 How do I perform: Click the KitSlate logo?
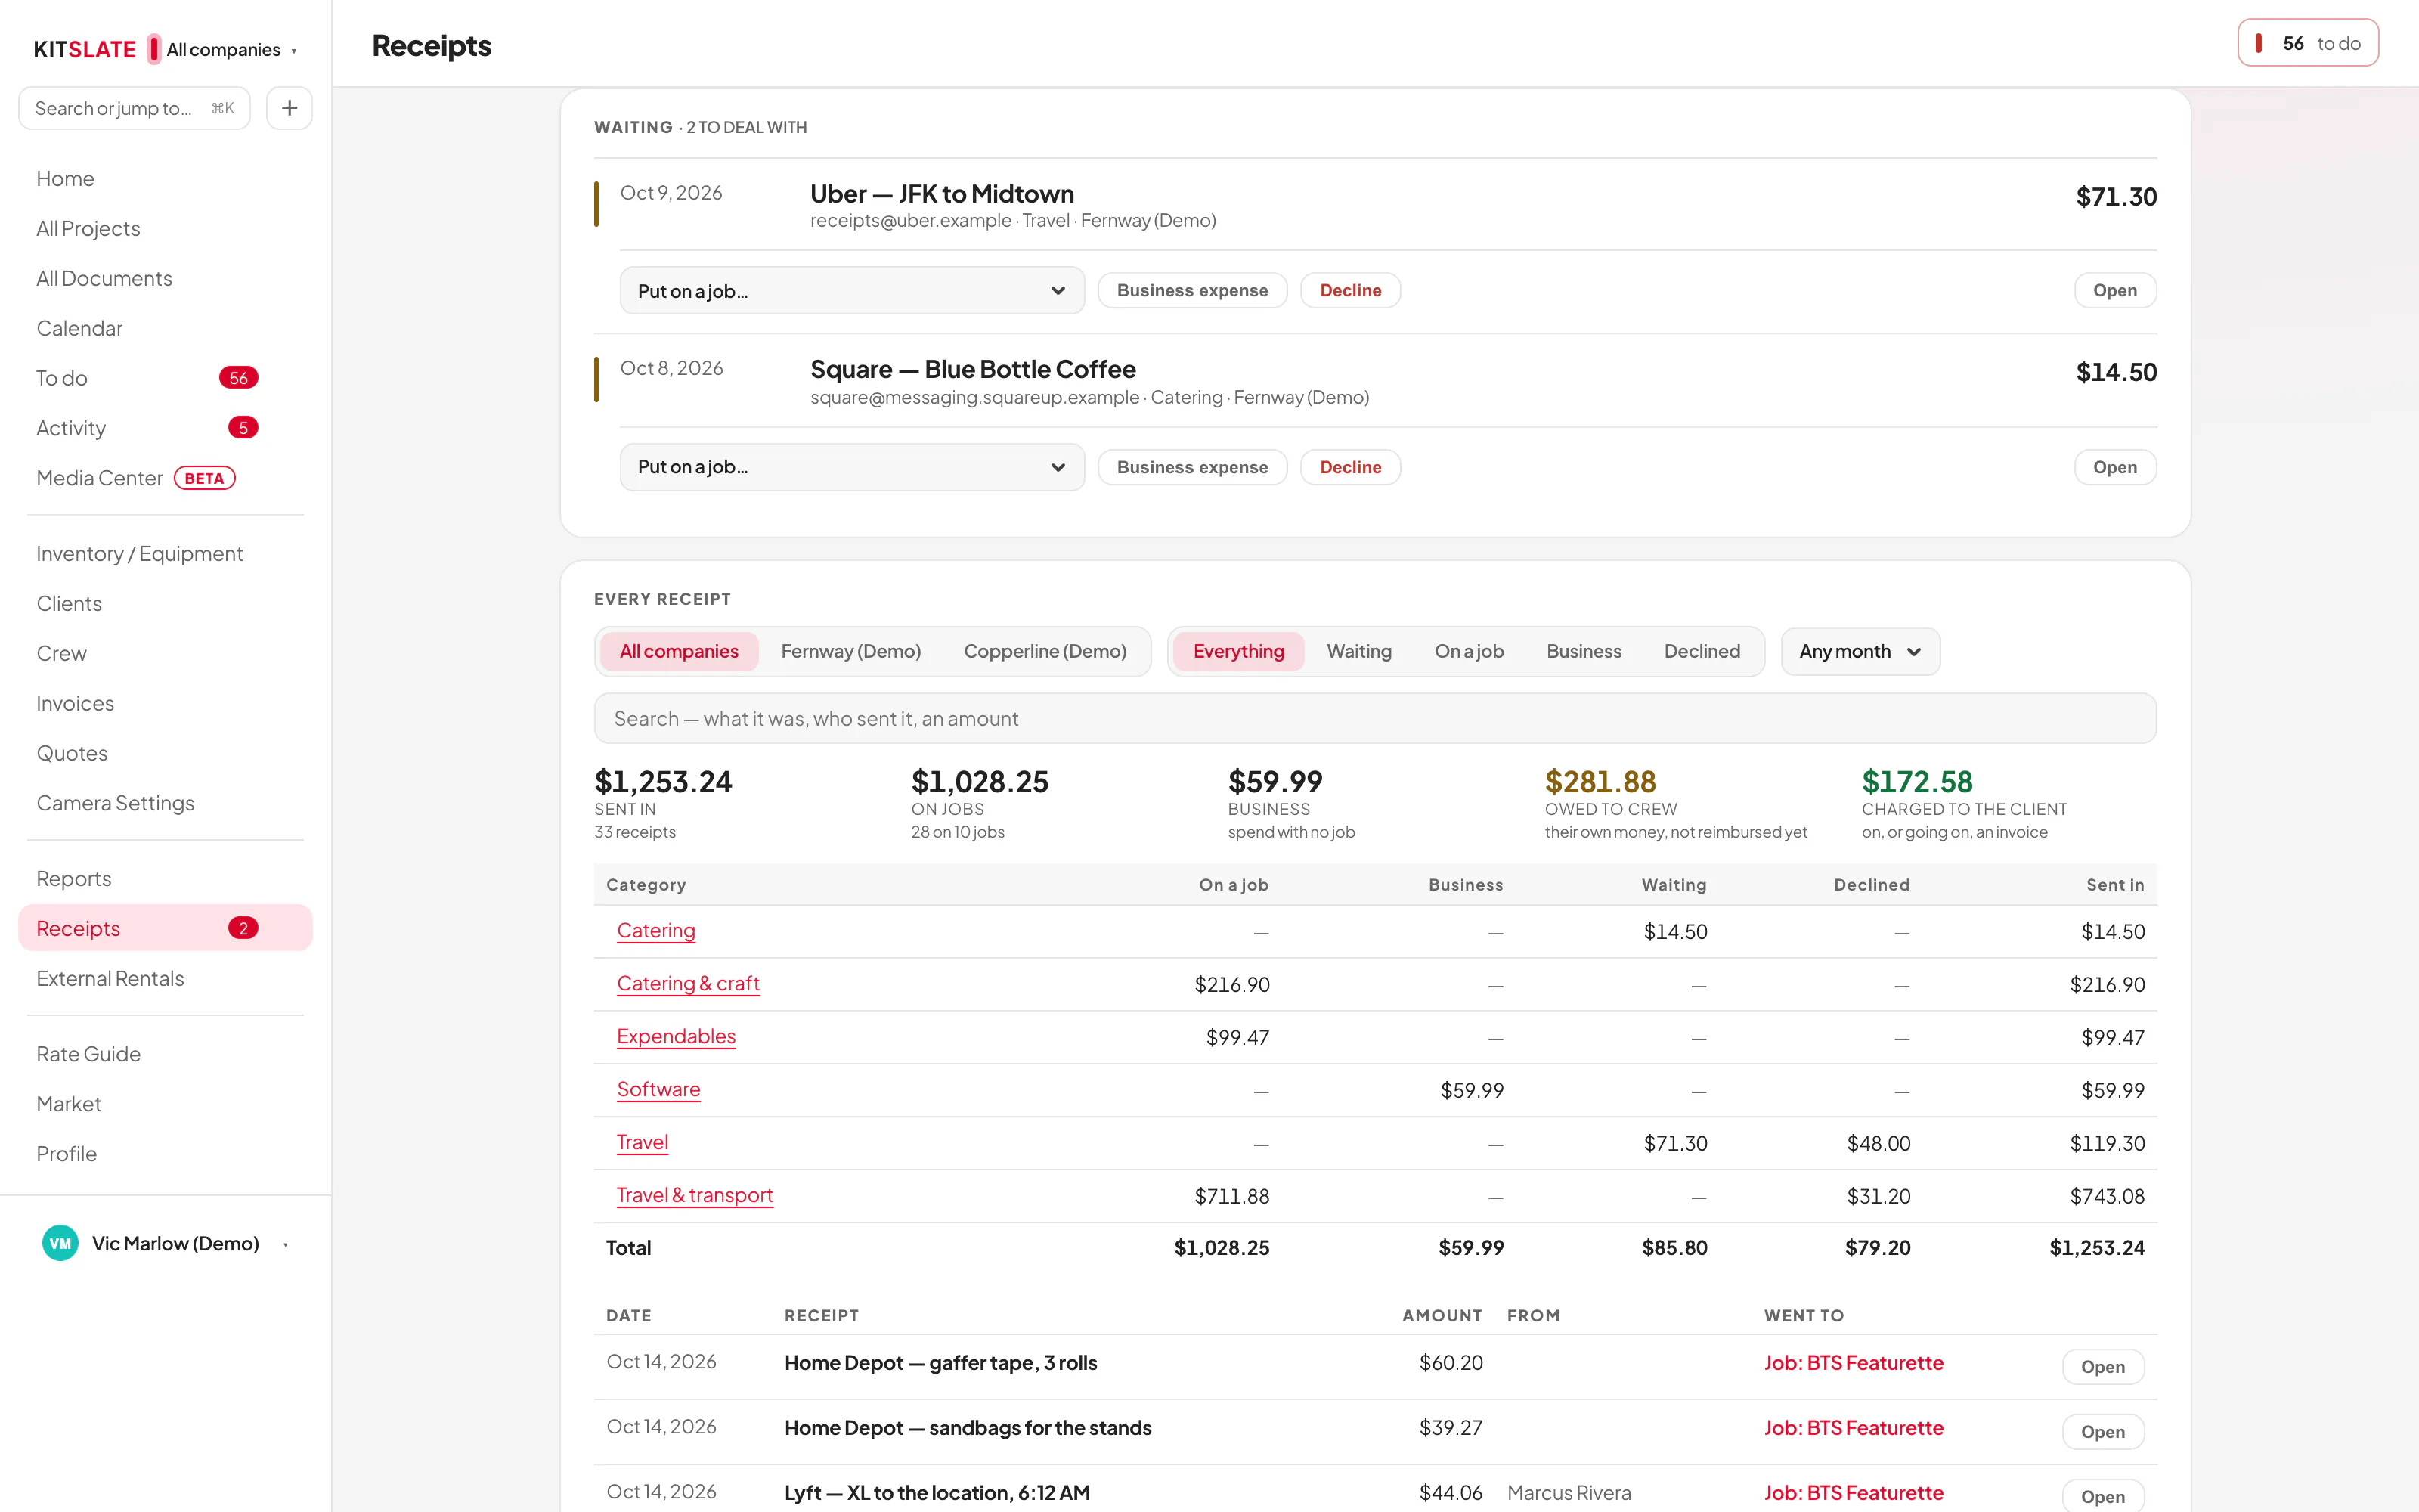point(85,49)
